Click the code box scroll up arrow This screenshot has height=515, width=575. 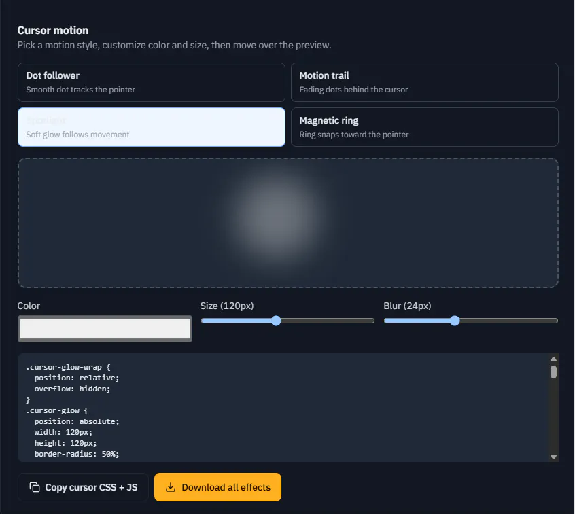click(x=553, y=359)
